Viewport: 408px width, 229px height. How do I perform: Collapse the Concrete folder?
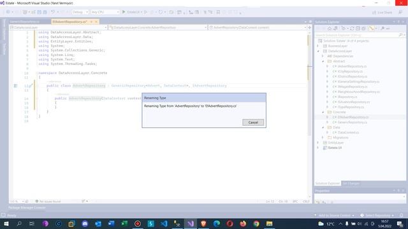pyautogui.click(x=323, y=112)
